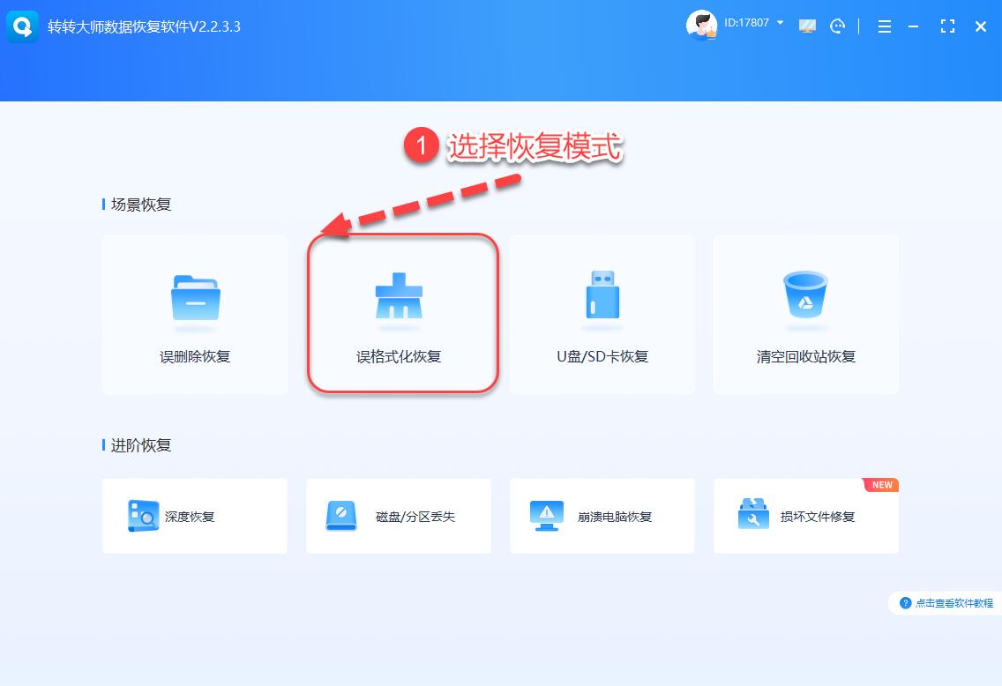
Task: Click the 误删除恢复 recovery card
Action: 194,314
